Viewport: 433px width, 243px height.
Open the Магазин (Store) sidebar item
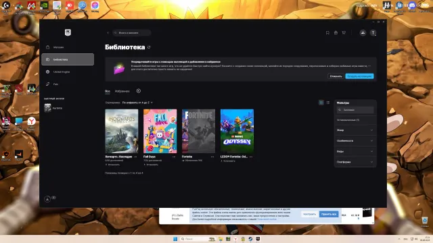(x=68, y=47)
